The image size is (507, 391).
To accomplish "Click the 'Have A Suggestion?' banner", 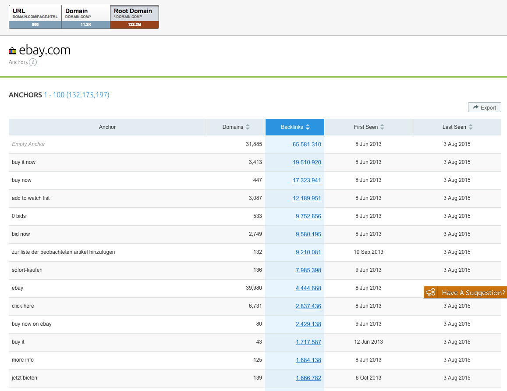I will pos(465,292).
